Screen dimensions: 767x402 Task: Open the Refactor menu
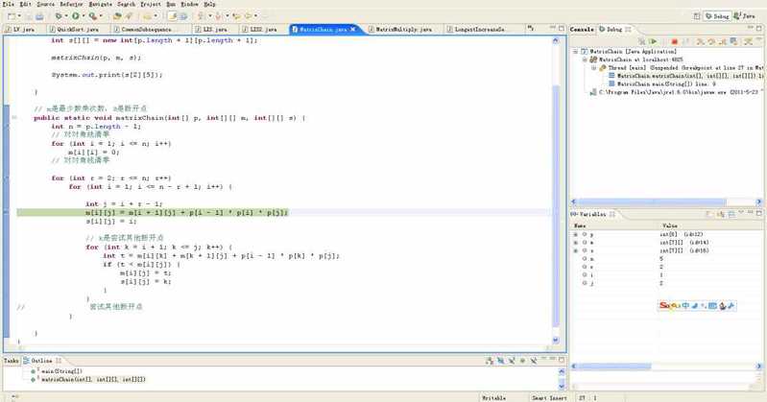point(71,4)
